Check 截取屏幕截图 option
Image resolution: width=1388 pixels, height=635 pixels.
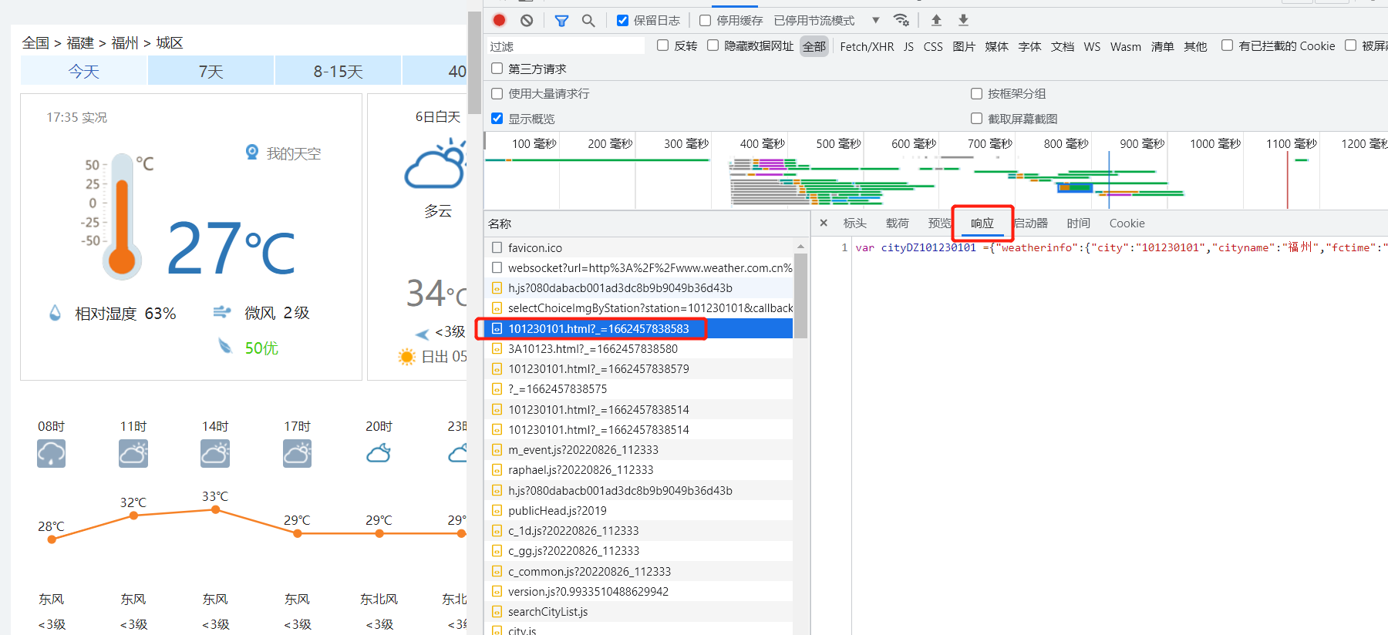tap(976, 119)
